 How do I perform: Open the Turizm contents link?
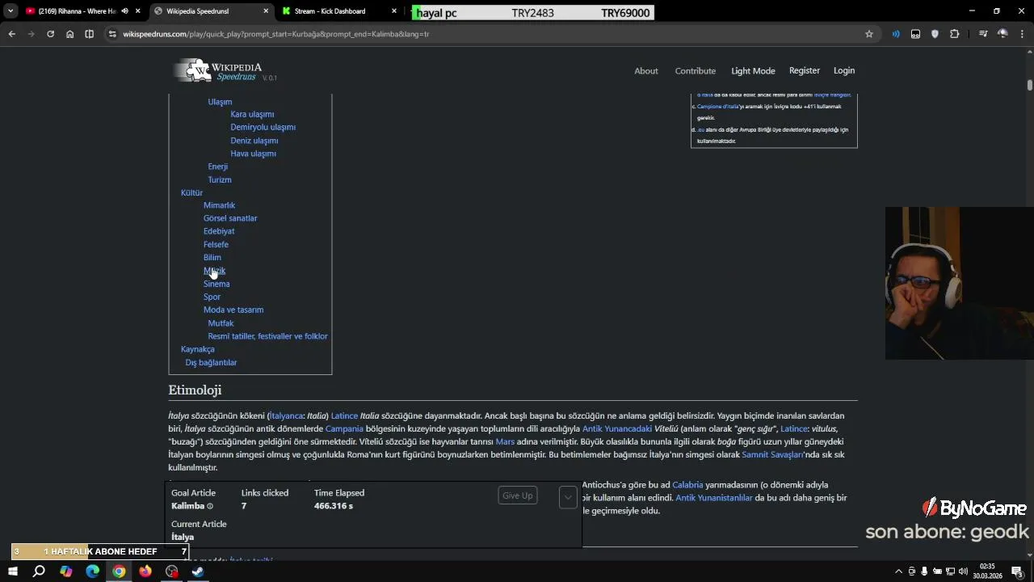tap(220, 179)
